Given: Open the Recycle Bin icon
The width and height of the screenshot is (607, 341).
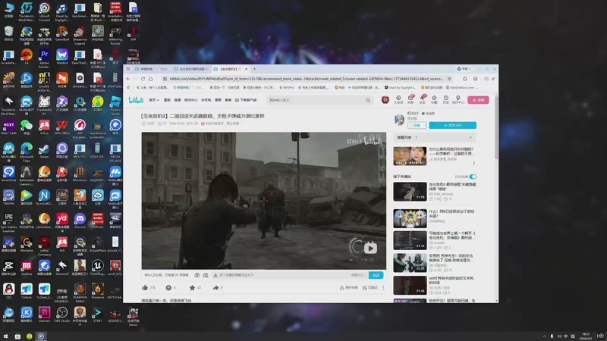Looking at the screenshot, I should pos(8,33).
